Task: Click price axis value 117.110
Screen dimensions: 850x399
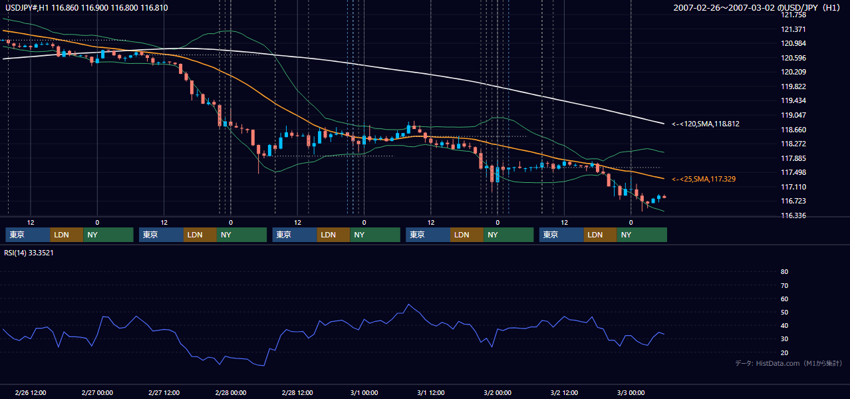Action: (793, 187)
